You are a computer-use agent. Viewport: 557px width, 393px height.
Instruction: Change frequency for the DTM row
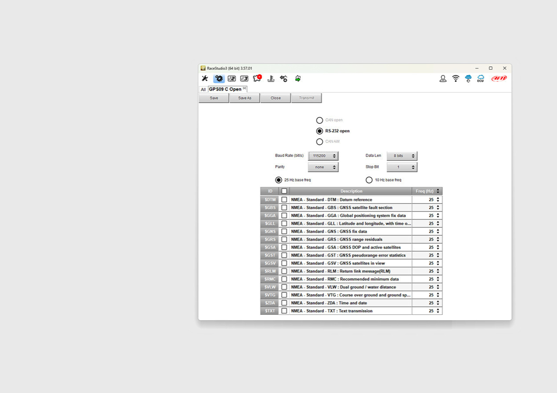point(438,200)
